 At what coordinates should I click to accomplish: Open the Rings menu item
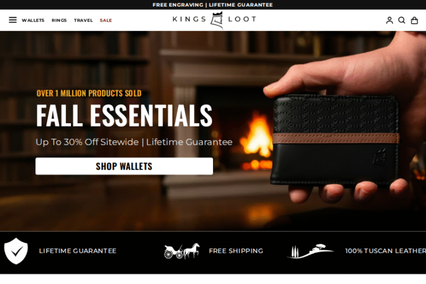59,21
